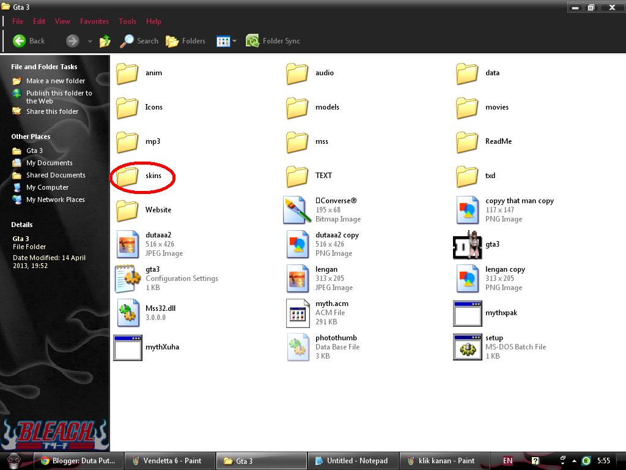Select the mythxpak program file
The width and height of the screenshot is (626, 470).
pyautogui.click(x=485, y=313)
